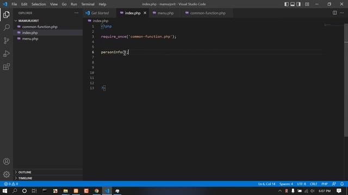The width and height of the screenshot is (348, 195).
Task: Click the minimap at editor right edge
Action: click(334, 25)
